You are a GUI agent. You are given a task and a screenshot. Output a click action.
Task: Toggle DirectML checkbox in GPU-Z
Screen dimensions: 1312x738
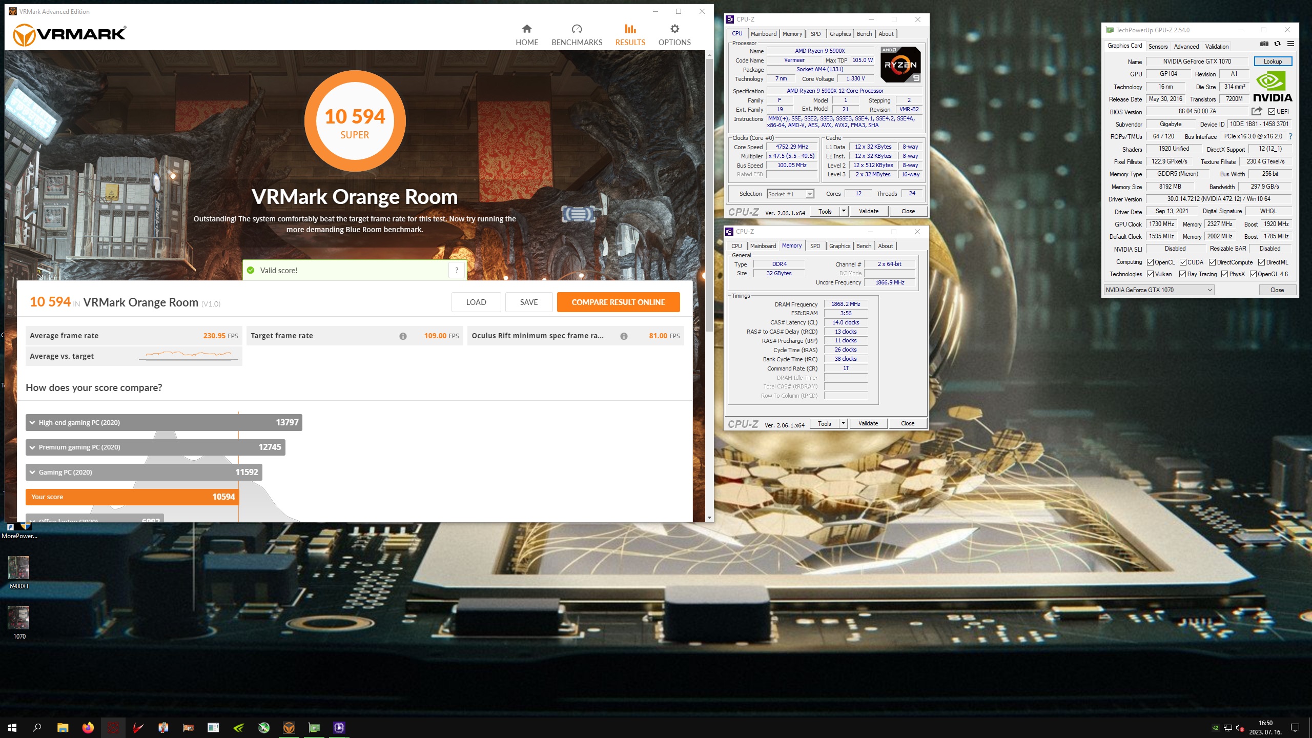click(x=1262, y=262)
